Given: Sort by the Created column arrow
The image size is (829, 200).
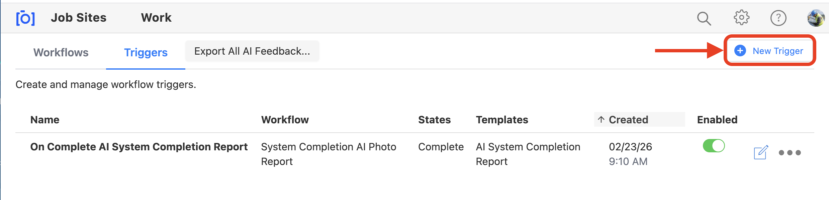Looking at the screenshot, I should [601, 120].
